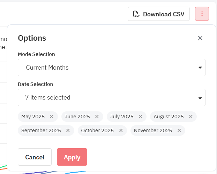Remove the September 2025 tag
The height and width of the screenshot is (174, 217).
coord(68,130)
